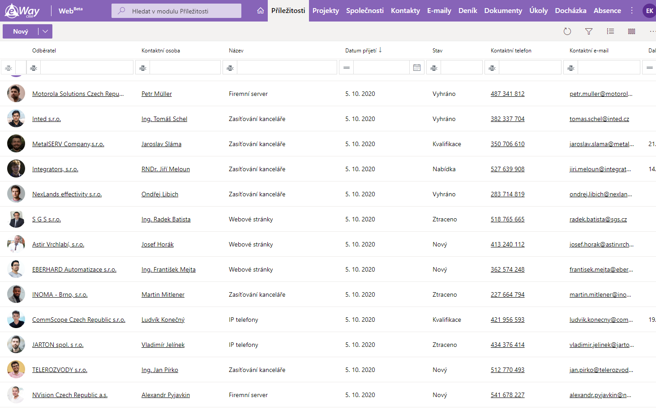Select the Ztraceno status for INOMA - Brno

tap(445, 294)
